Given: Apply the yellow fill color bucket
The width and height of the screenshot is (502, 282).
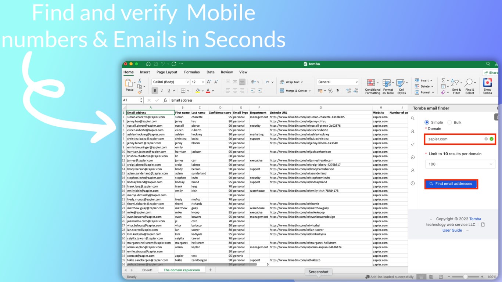Looking at the screenshot, I should pos(198,91).
